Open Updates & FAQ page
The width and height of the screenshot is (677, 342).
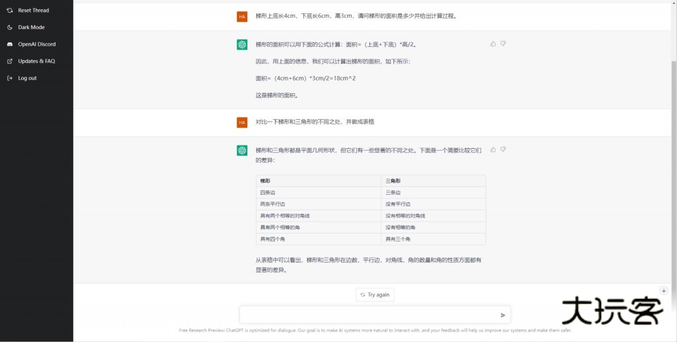pos(36,61)
